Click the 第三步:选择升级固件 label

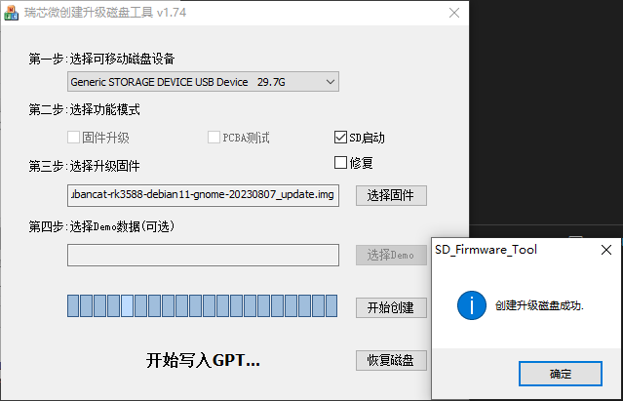click(84, 166)
